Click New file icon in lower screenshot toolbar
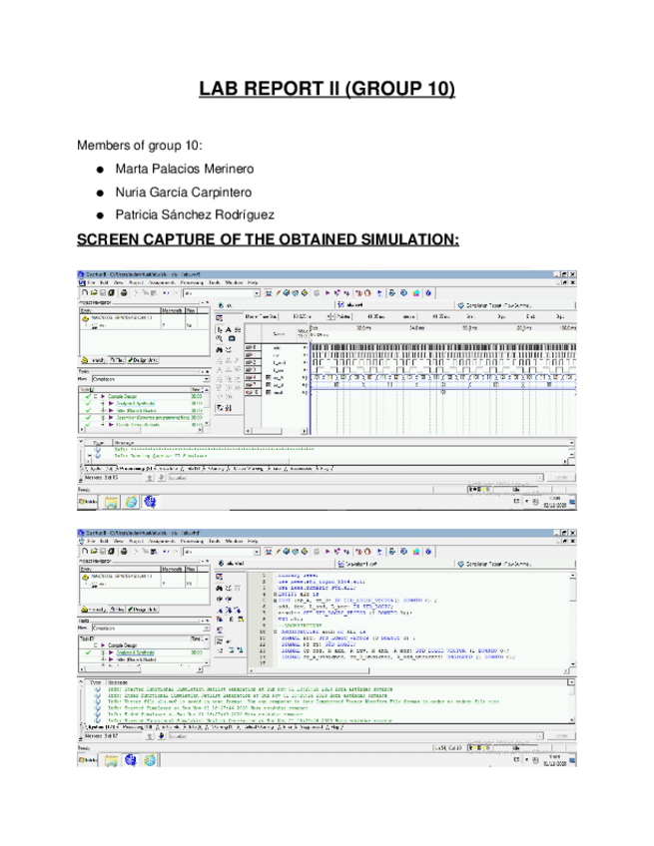654x846 pixels. pyautogui.click(x=85, y=552)
